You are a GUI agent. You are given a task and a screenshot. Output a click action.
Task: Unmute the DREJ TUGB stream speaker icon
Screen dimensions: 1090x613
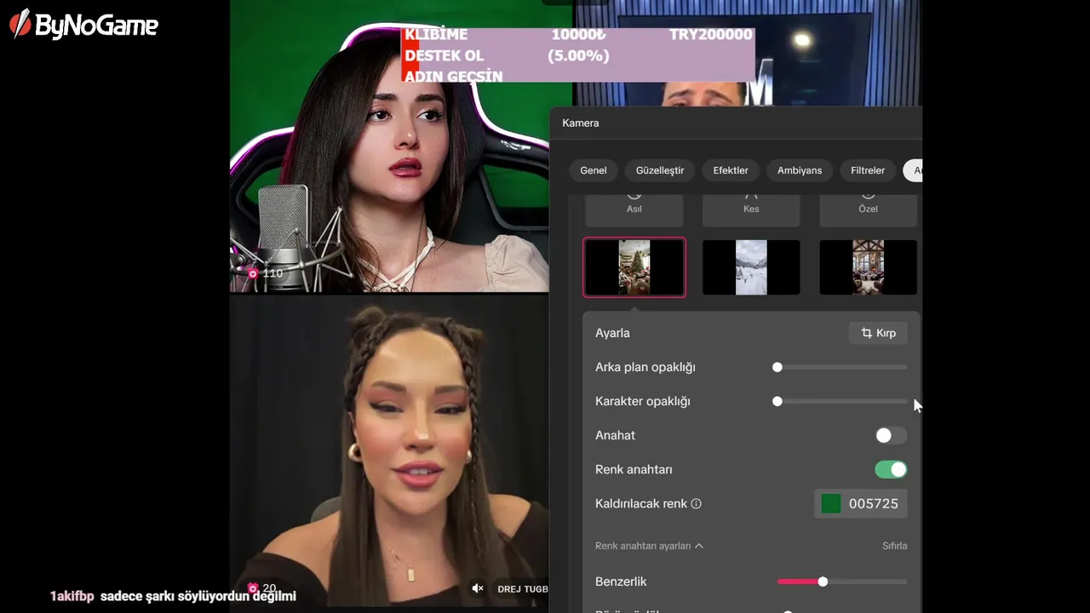pyautogui.click(x=478, y=588)
